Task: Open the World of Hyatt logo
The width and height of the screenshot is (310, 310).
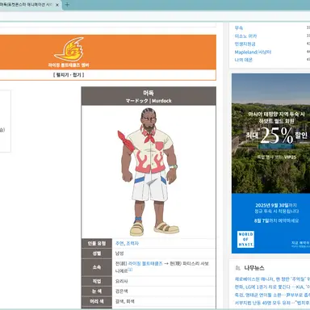Action: (245, 239)
